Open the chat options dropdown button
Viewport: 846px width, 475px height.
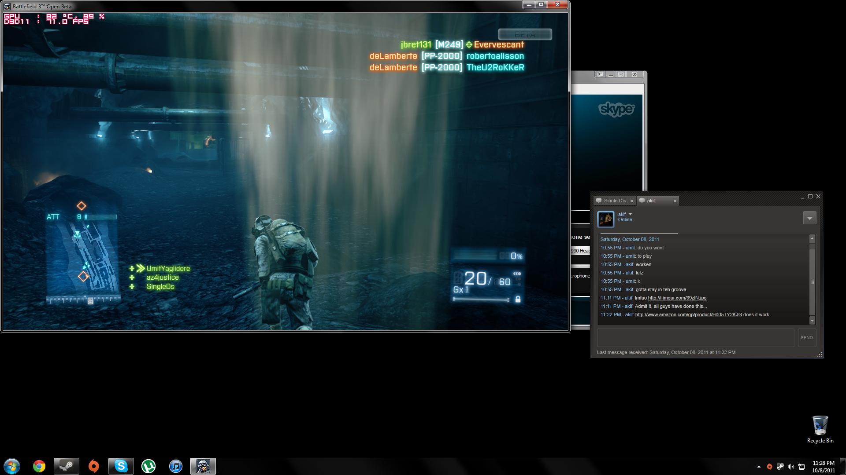click(809, 218)
